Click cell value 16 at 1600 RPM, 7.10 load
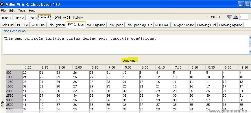This screenshot has height=113, width=251. pos(181,87)
